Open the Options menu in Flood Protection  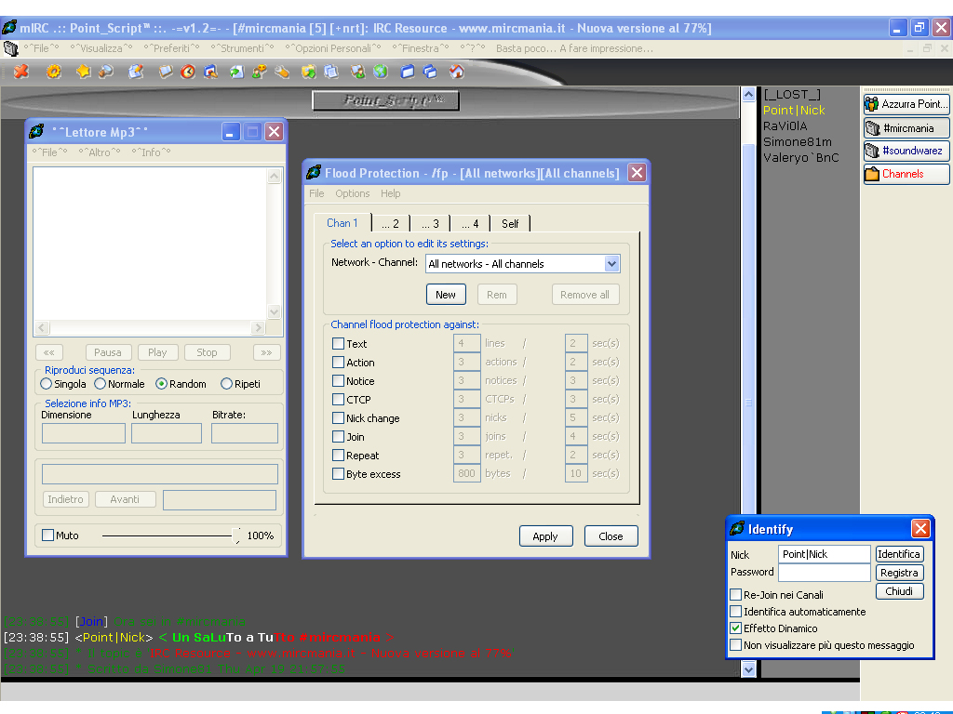tap(353, 193)
